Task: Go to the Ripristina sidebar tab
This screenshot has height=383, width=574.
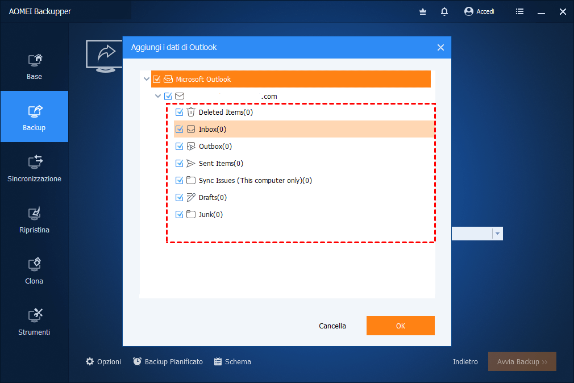Action: [34, 219]
